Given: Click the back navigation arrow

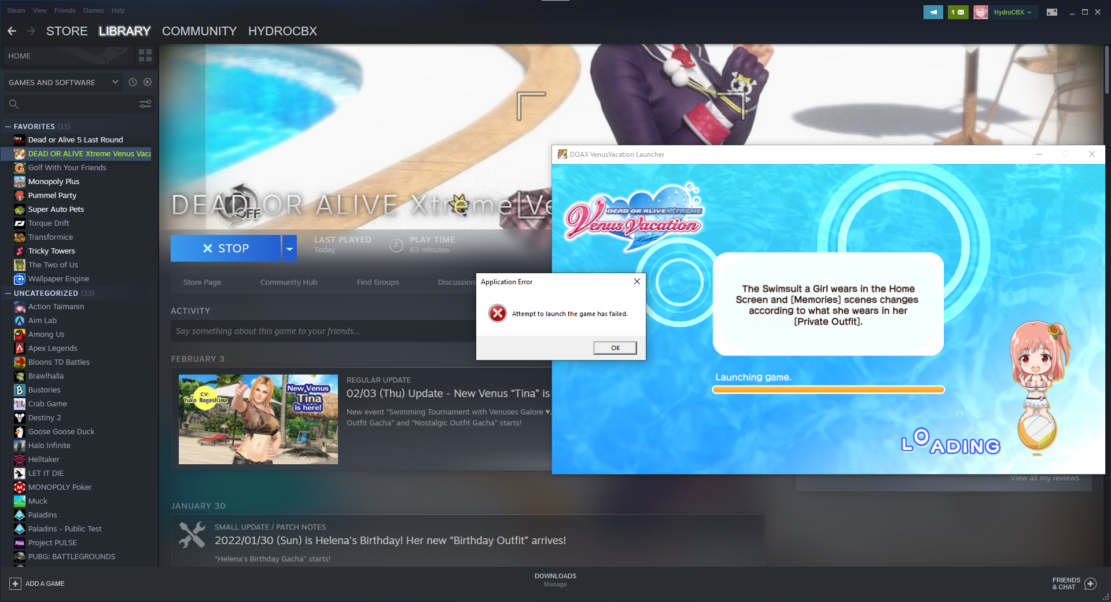Looking at the screenshot, I should coord(12,31).
